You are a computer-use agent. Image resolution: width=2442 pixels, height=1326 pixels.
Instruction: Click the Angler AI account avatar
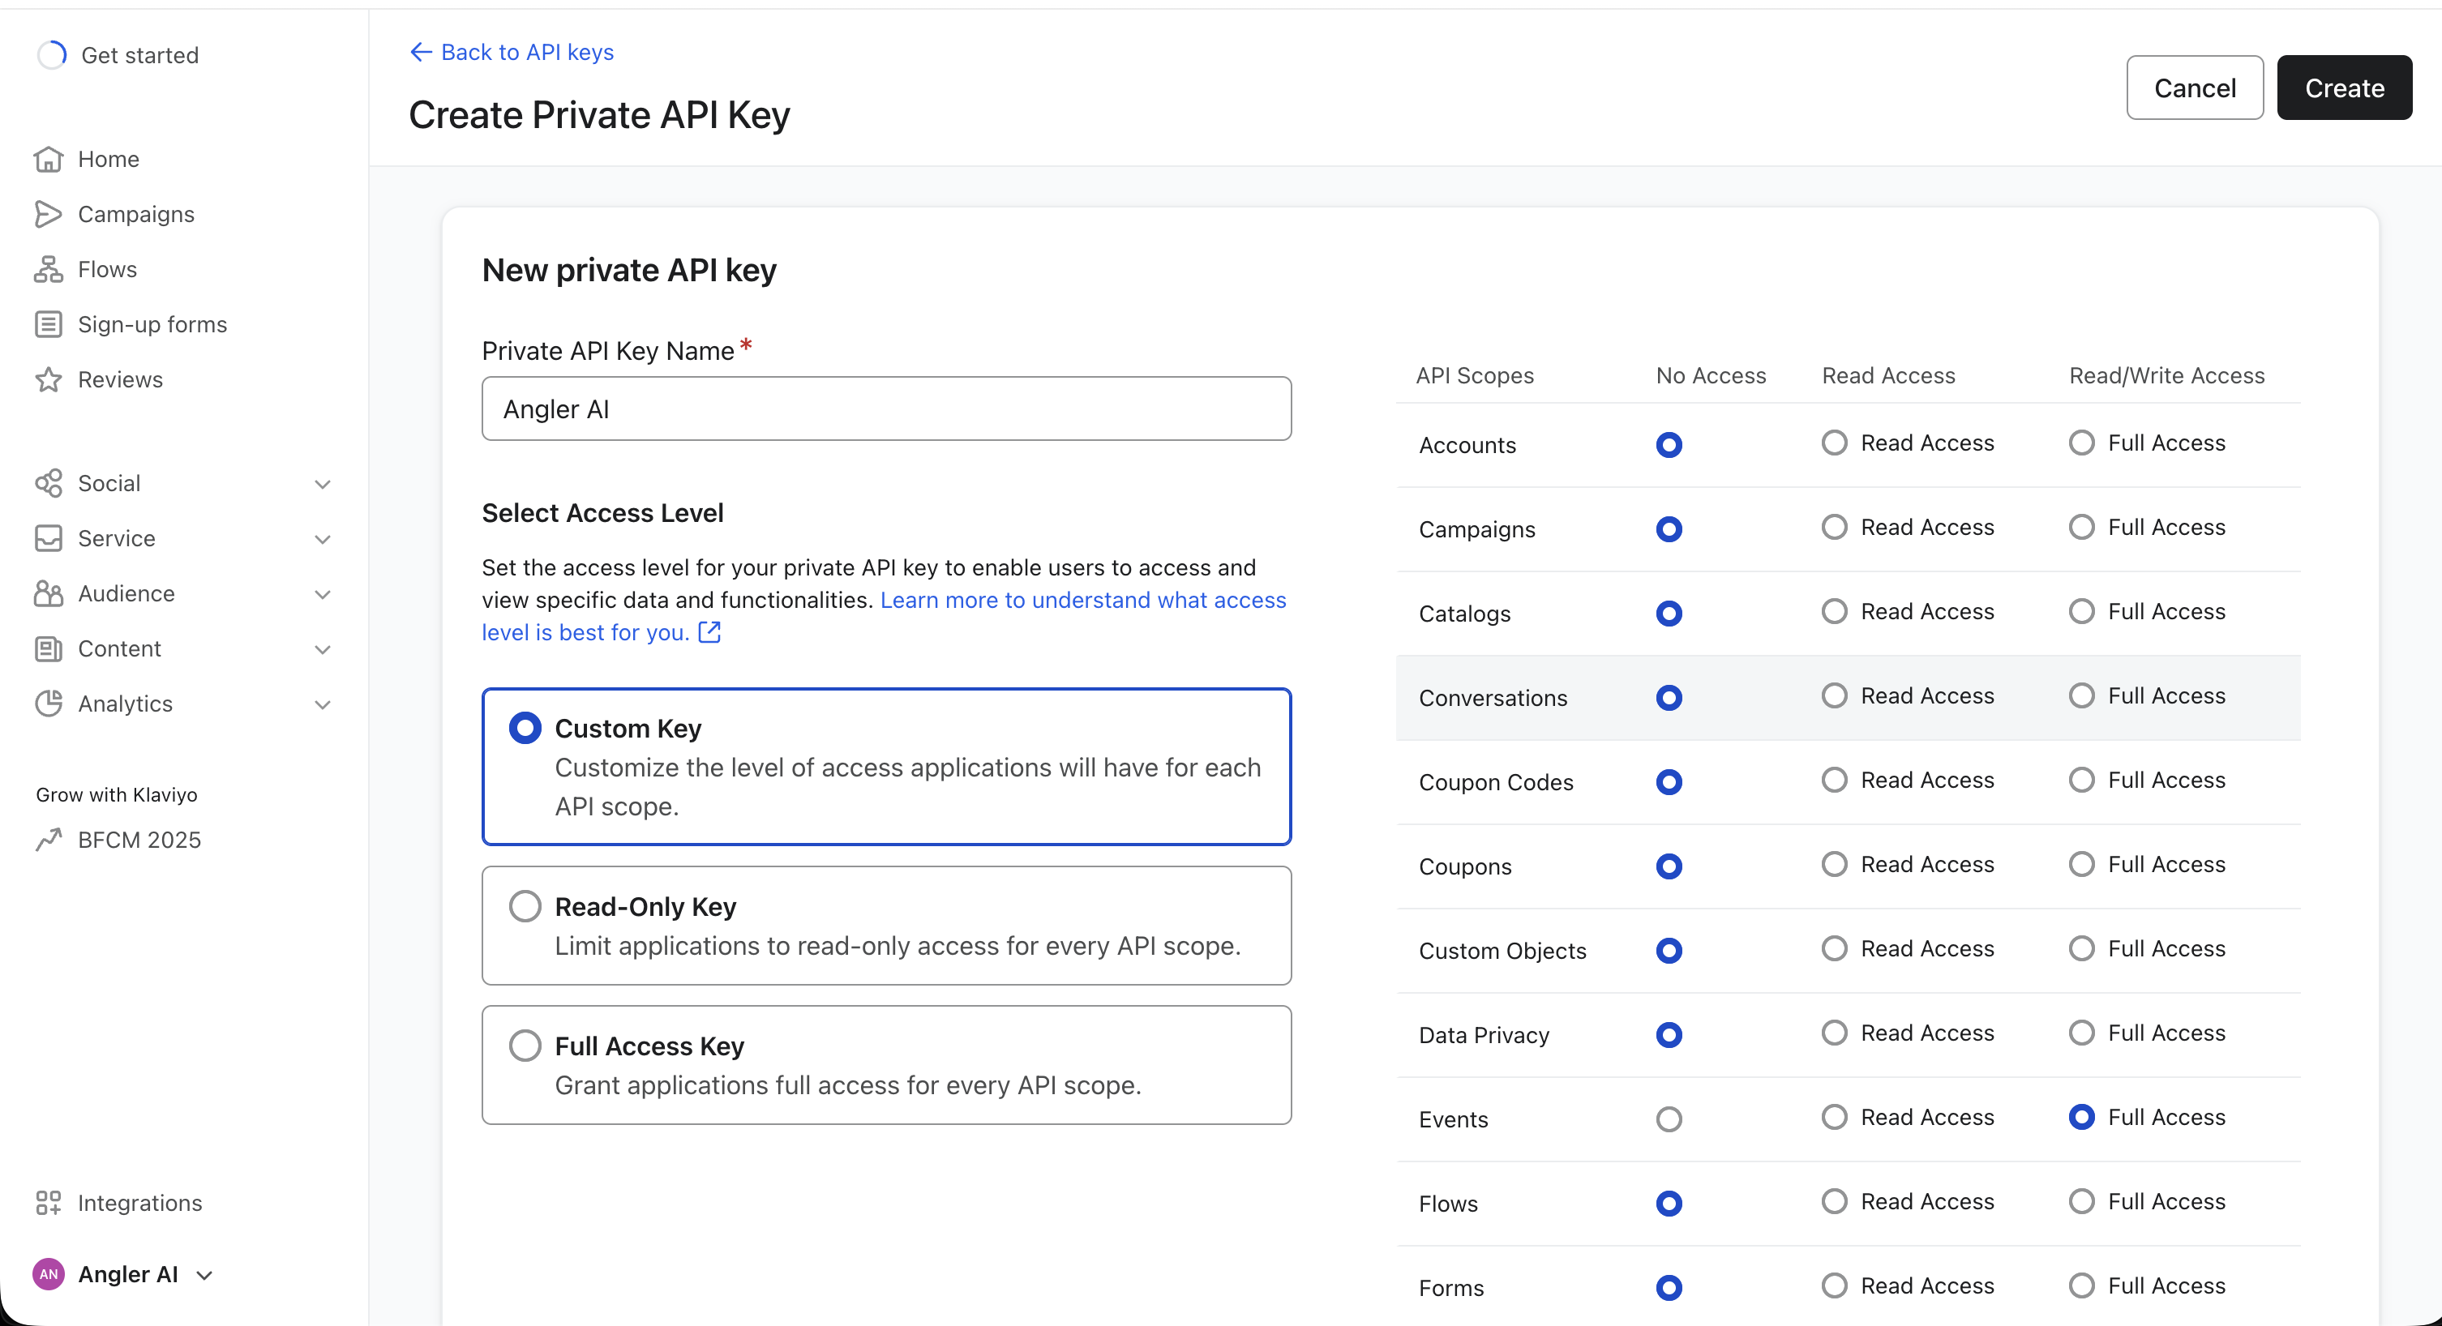coord(49,1274)
